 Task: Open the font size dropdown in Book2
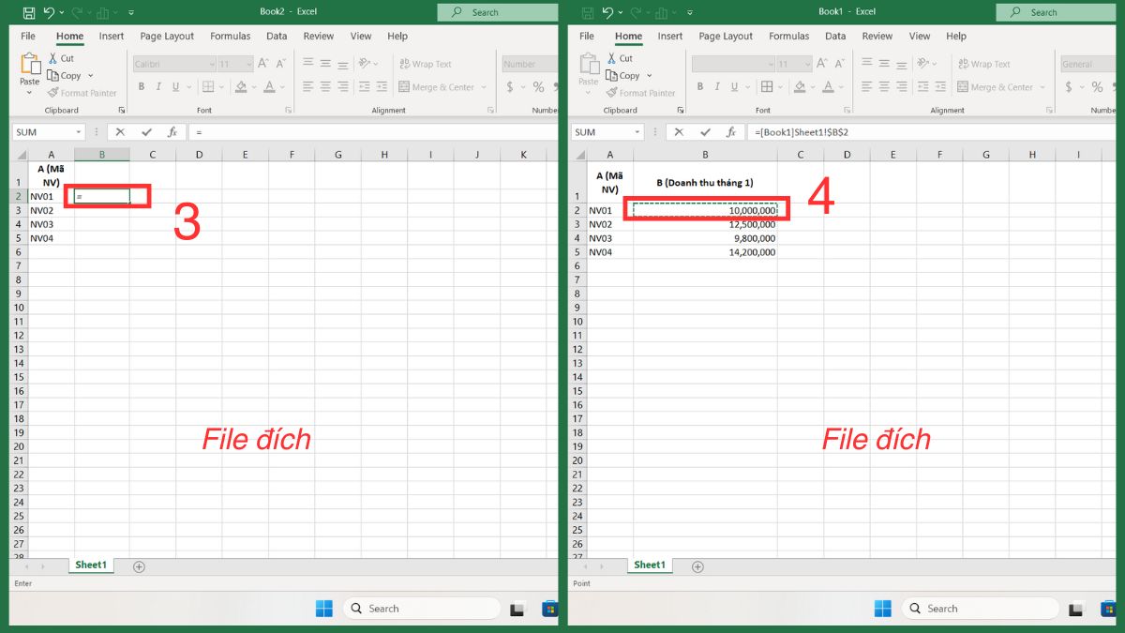coord(248,64)
